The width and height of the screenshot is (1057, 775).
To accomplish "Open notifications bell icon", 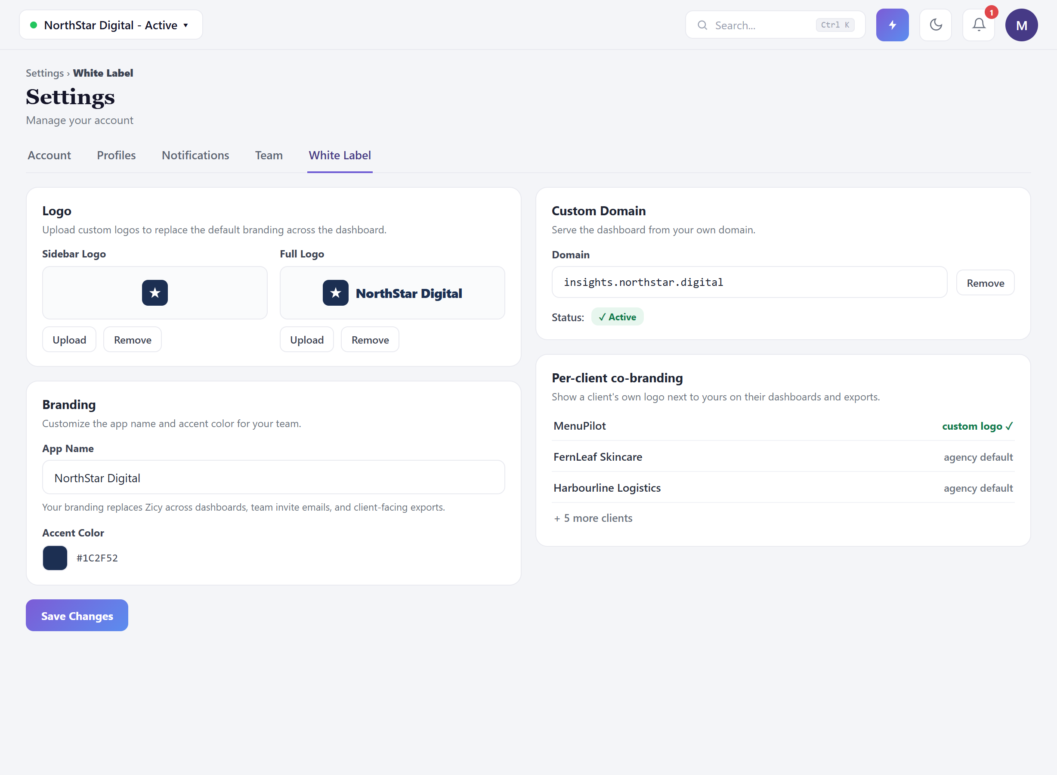I will [x=978, y=25].
